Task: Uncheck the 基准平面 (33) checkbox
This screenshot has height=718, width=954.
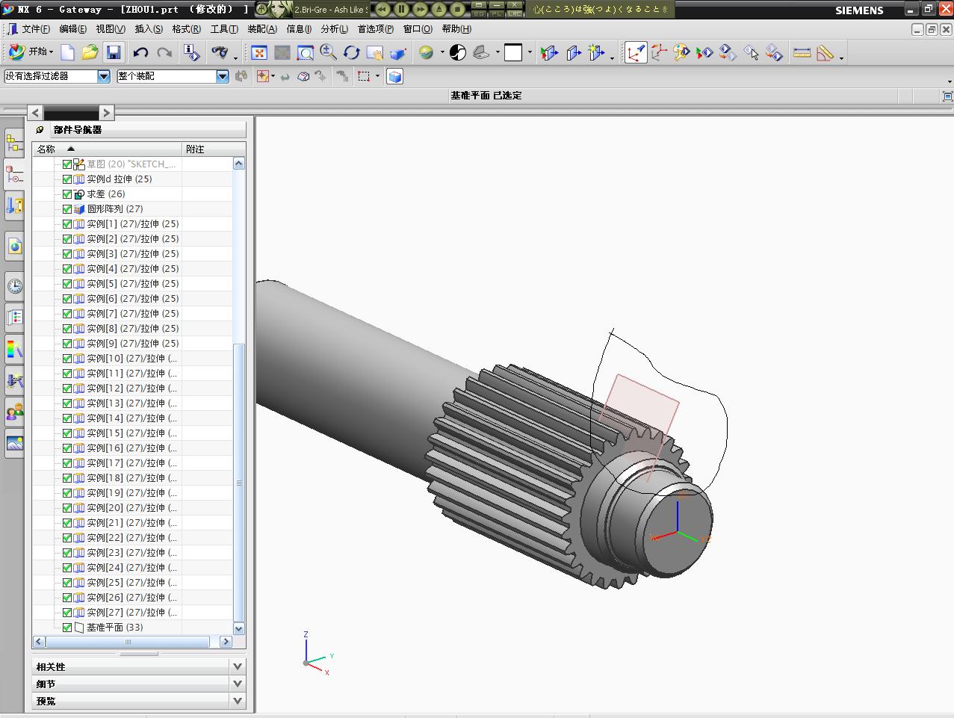Action: click(x=67, y=628)
